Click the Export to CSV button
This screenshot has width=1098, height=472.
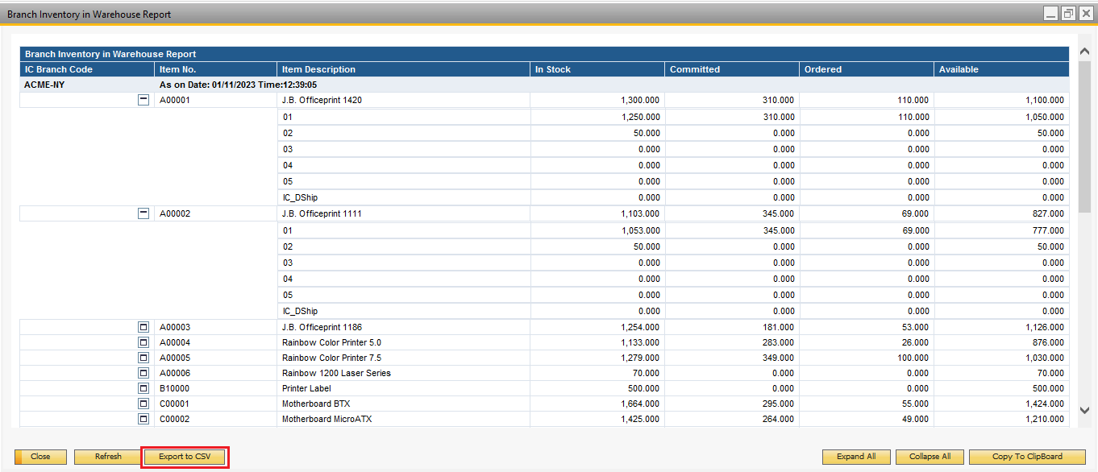point(185,457)
